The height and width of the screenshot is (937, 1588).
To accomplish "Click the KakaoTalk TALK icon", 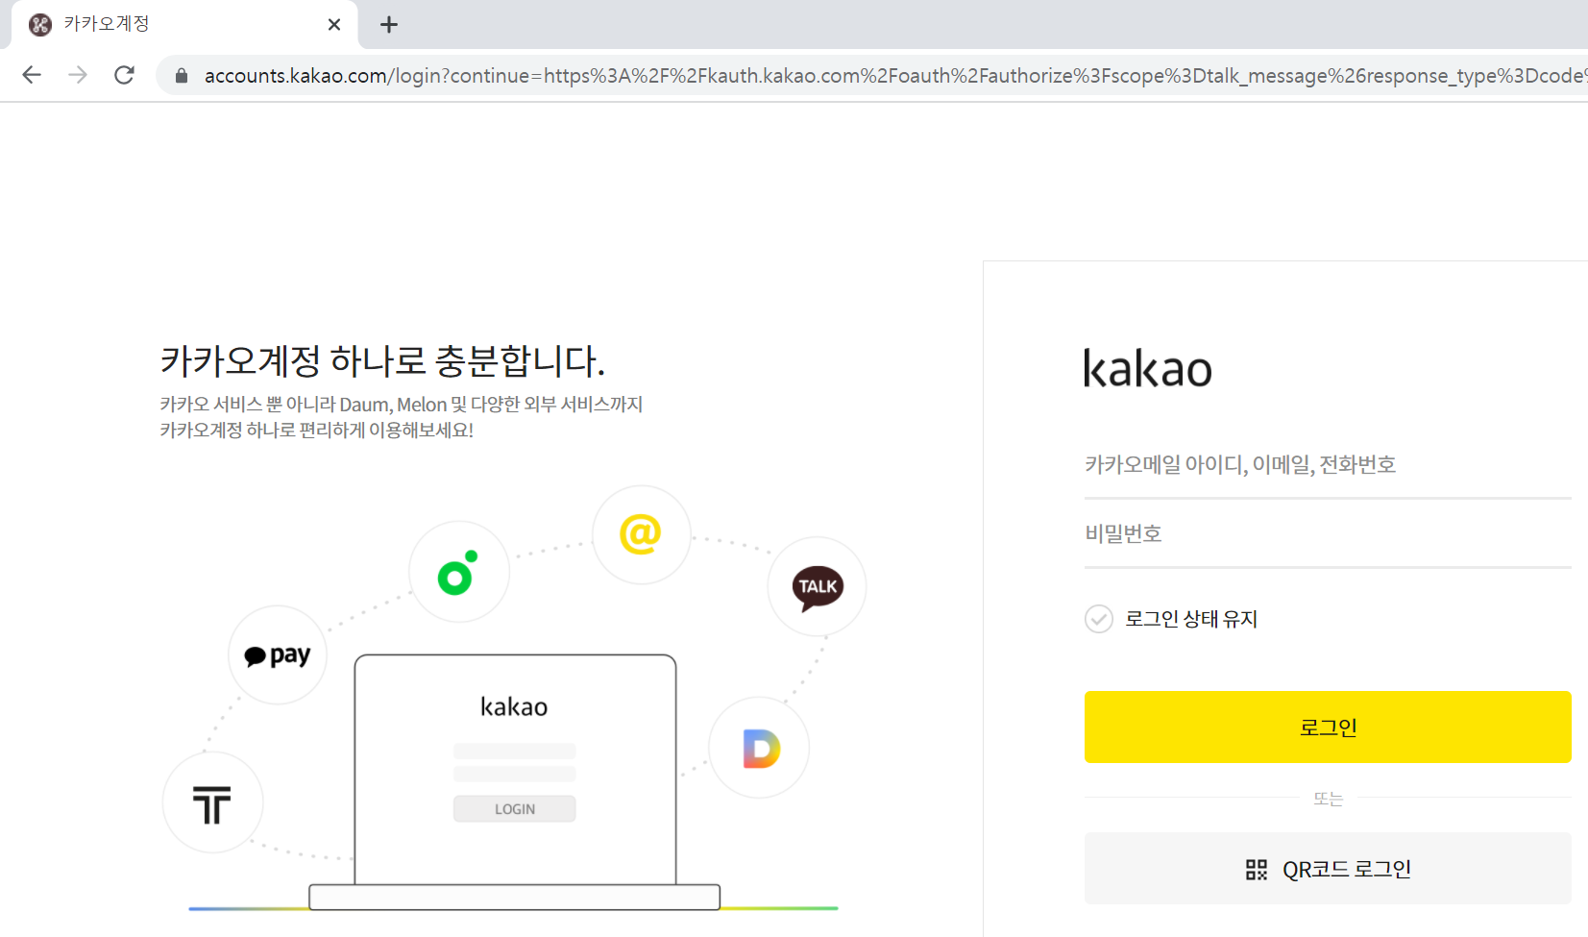I will point(818,587).
